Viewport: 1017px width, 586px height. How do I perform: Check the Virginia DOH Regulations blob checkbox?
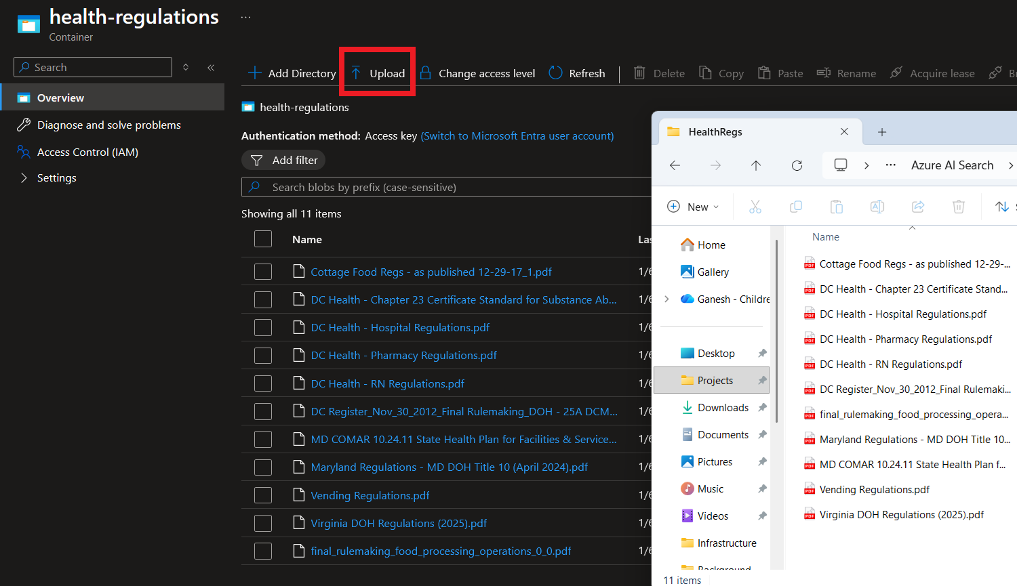click(263, 523)
